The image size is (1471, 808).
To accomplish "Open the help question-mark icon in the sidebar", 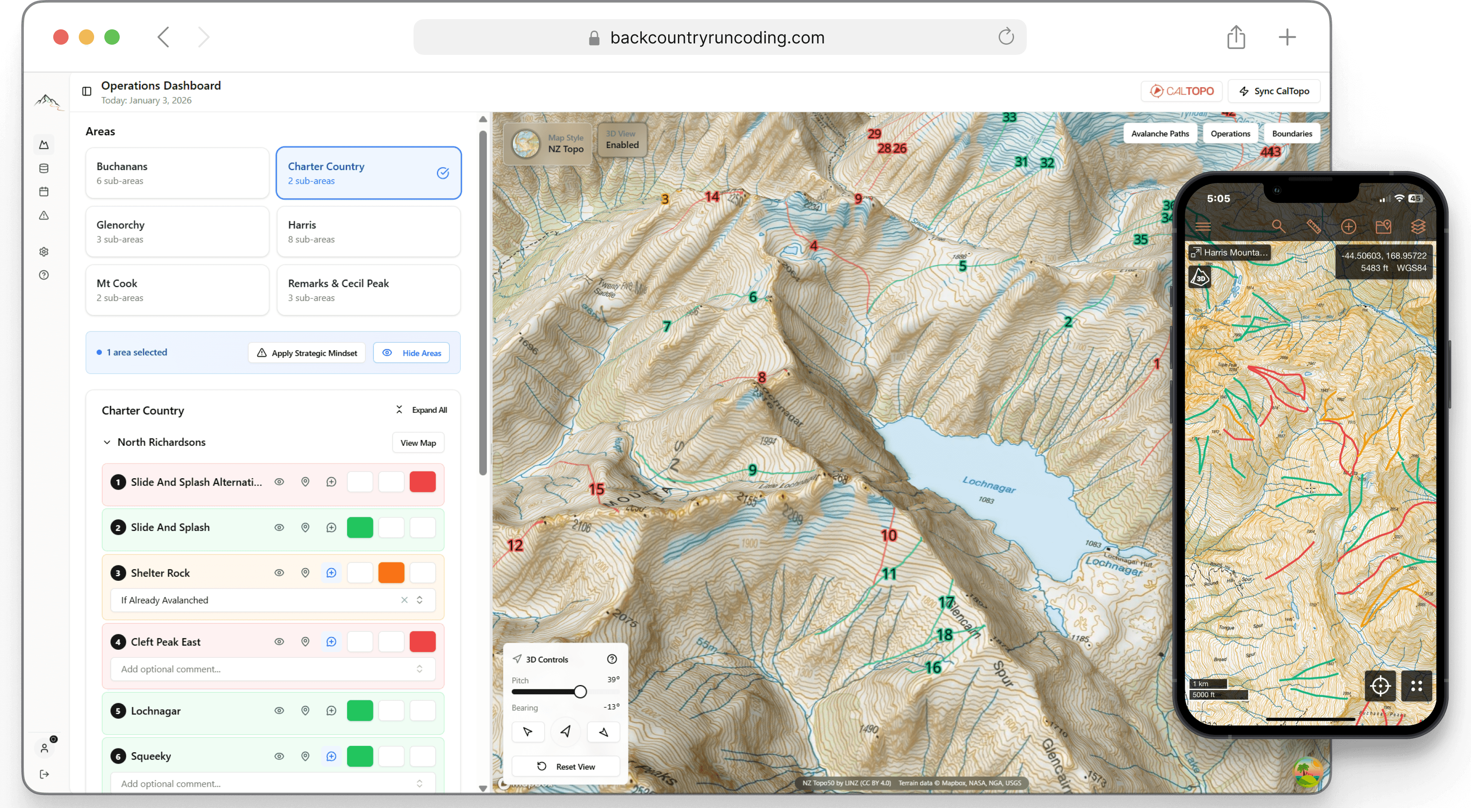I will coord(44,275).
